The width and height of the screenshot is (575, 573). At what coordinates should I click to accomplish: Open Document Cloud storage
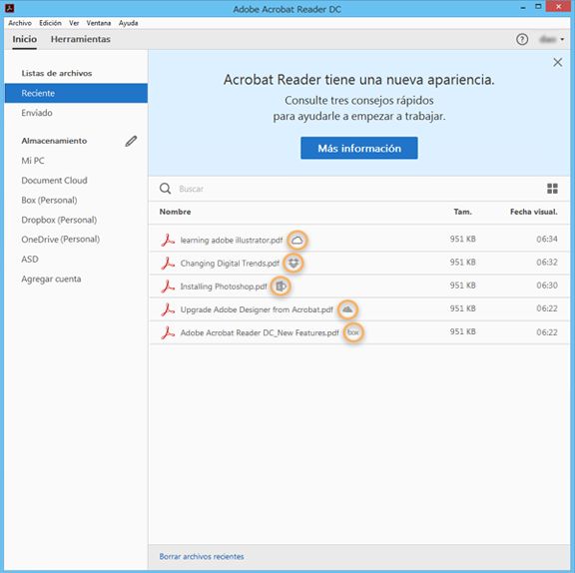click(54, 181)
